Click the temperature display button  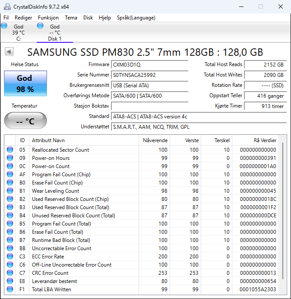click(25, 121)
